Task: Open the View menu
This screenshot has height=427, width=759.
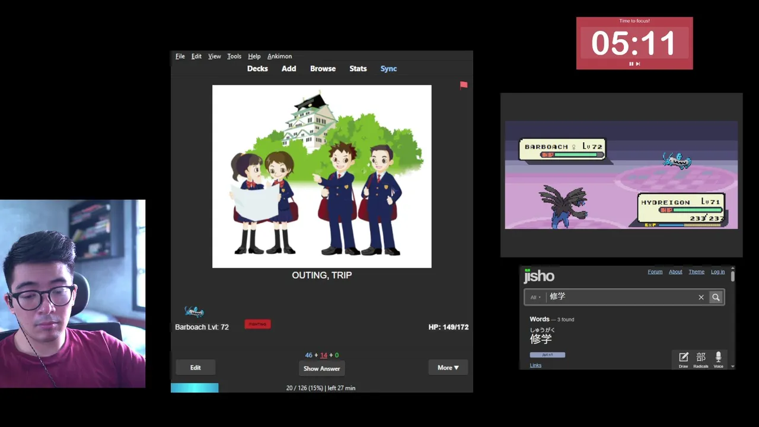Action: click(x=215, y=56)
